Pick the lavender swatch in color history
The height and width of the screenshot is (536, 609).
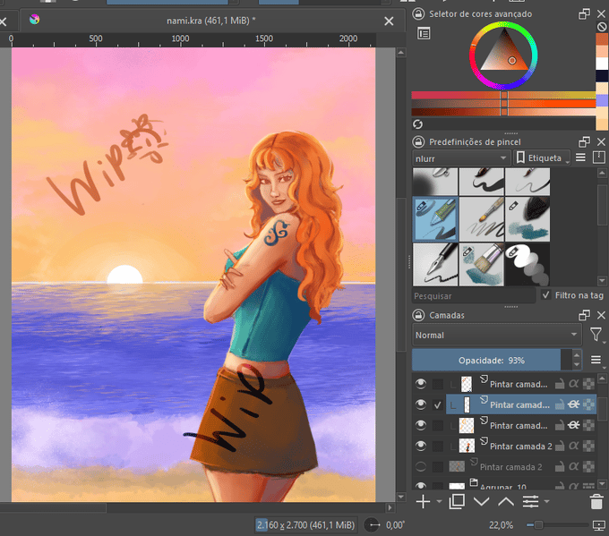[x=602, y=100]
